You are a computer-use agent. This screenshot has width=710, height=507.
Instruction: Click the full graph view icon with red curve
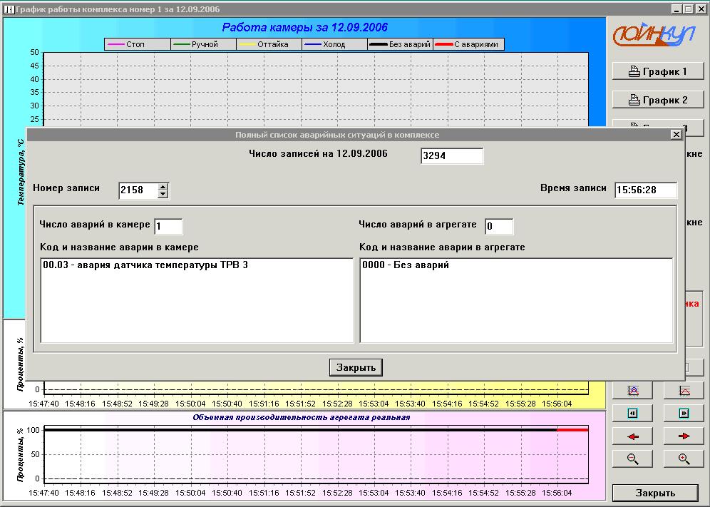pos(684,390)
